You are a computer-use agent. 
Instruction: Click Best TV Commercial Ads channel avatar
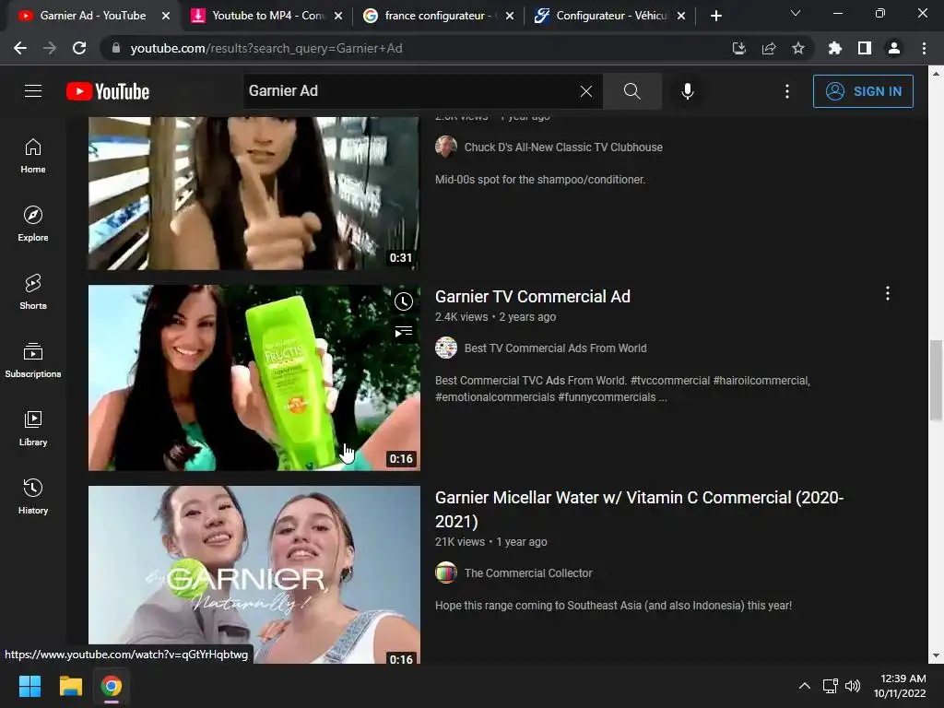point(446,348)
